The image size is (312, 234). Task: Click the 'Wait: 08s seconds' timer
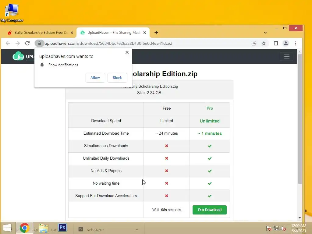click(x=167, y=210)
